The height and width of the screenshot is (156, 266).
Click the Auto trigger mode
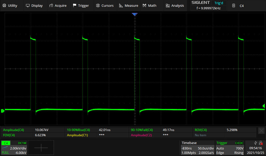[x=220, y=148]
